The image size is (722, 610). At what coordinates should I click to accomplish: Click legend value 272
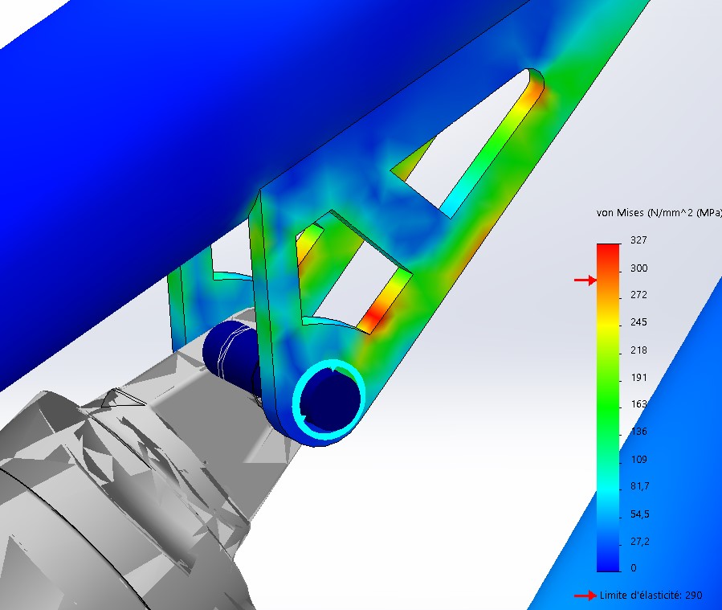coord(638,295)
